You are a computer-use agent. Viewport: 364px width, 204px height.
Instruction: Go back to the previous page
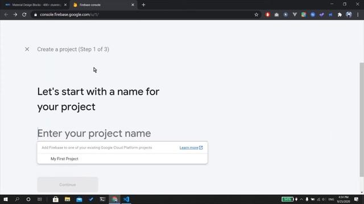[x=6, y=15]
